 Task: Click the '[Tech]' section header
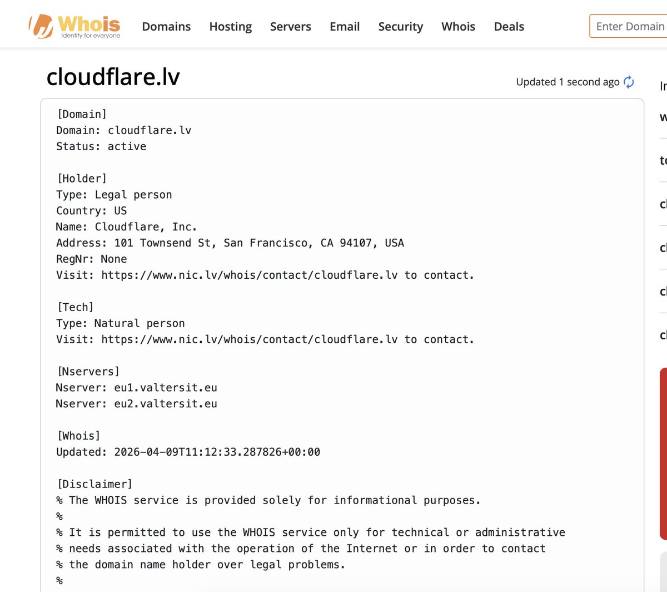[75, 307]
